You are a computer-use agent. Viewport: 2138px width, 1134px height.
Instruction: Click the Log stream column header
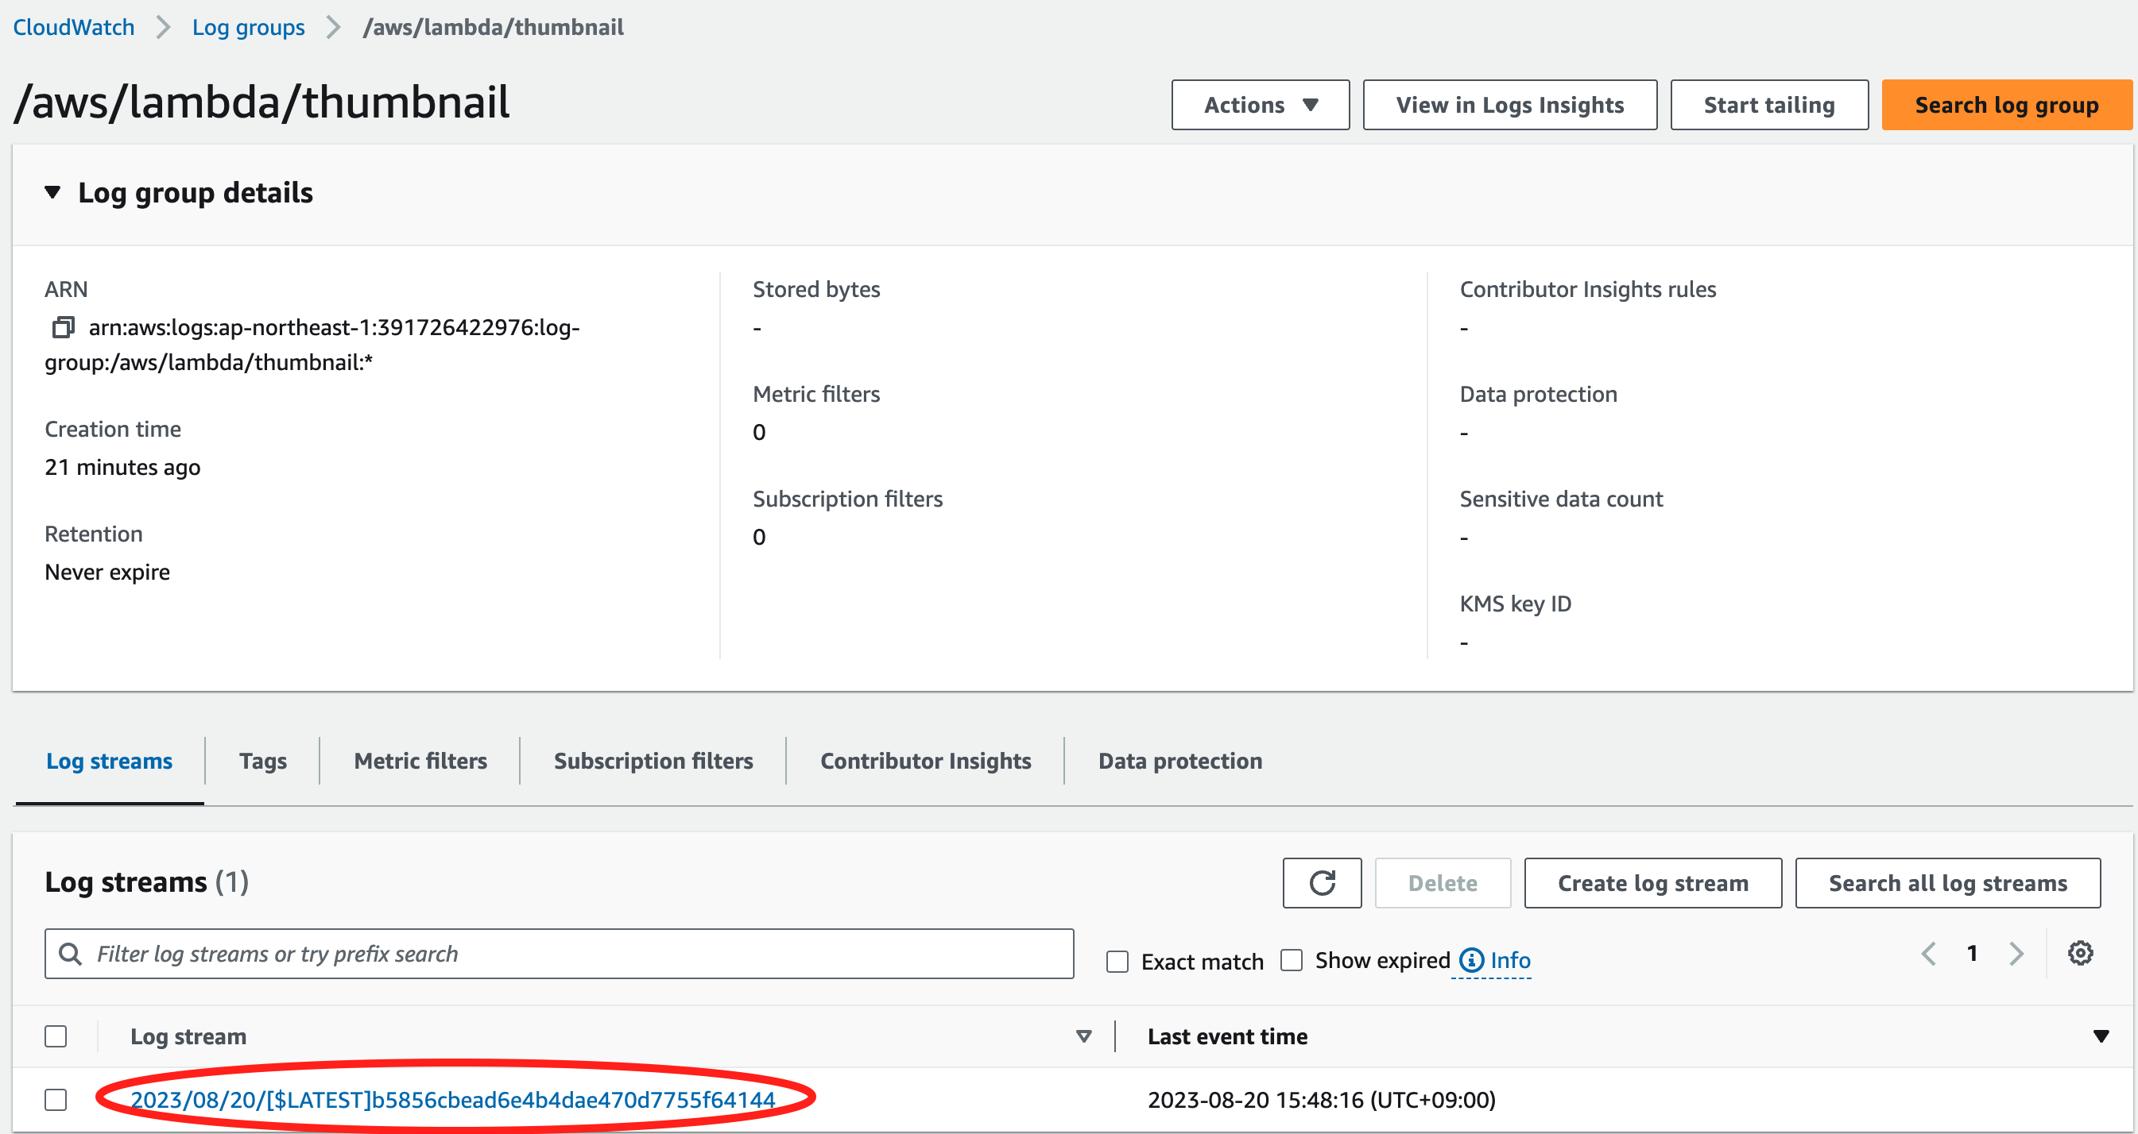click(x=188, y=1036)
